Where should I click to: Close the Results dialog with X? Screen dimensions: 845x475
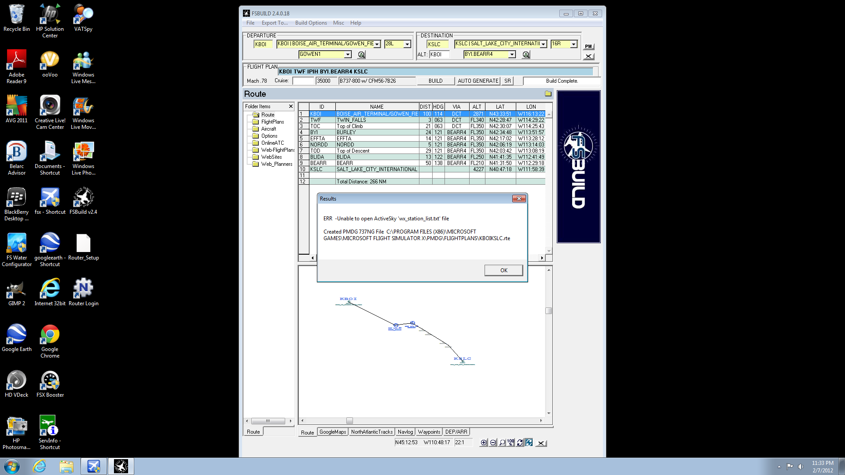[x=519, y=199]
